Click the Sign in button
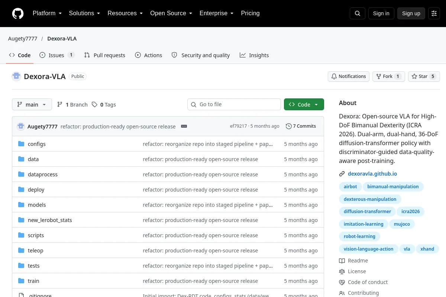Screen dimensions: 446x297 tap(381, 13)
